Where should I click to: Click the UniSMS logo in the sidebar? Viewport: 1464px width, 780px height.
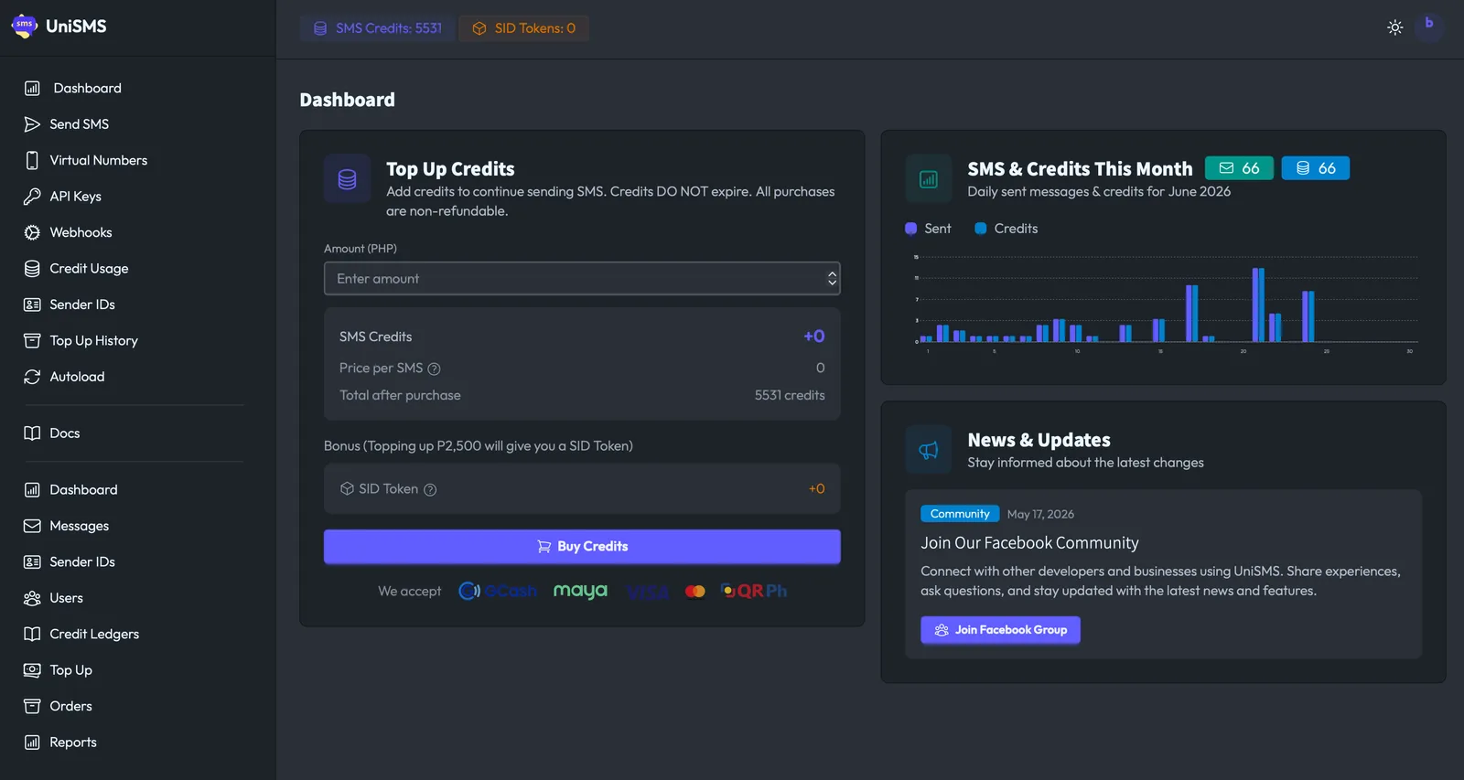pos(59,27)
